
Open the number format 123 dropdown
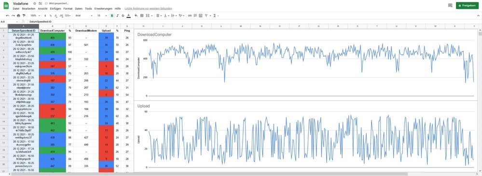click(68, 15)
